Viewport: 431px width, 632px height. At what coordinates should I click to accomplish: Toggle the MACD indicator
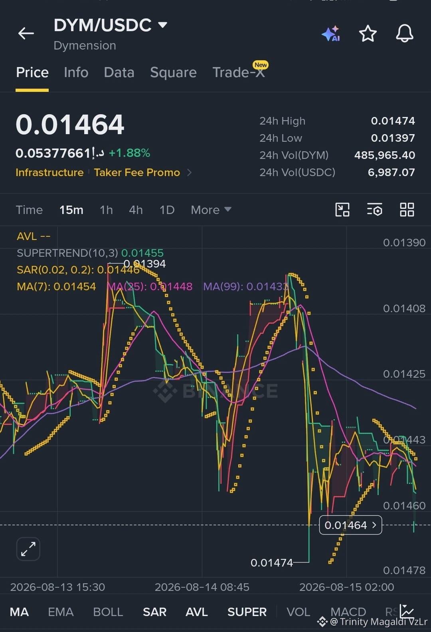pos(348,612)
